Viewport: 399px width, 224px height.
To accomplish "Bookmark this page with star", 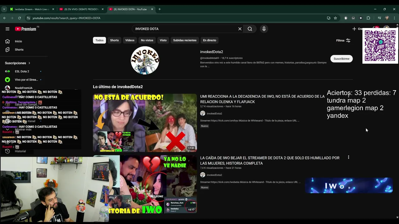I will (335, 18).
